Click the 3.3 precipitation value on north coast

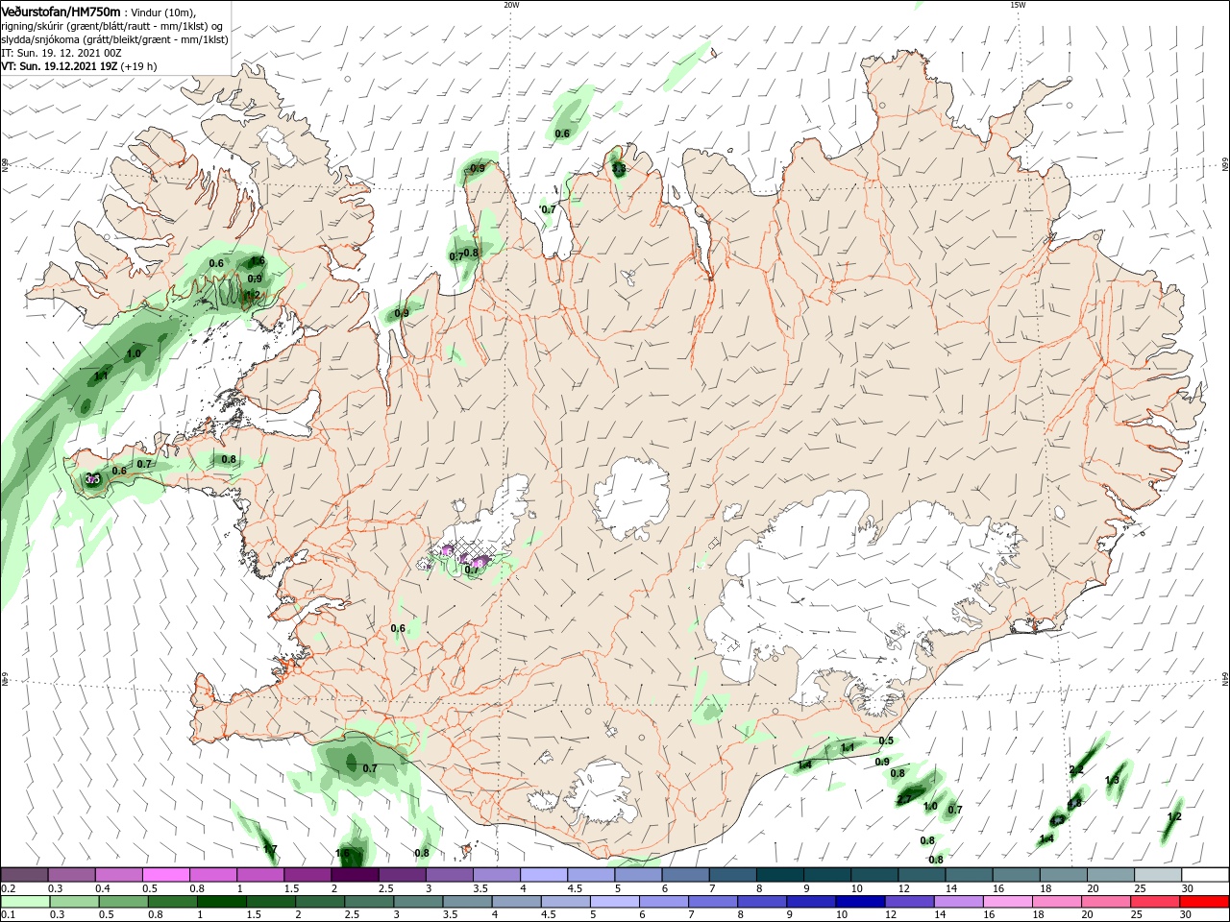click(619, 168)
